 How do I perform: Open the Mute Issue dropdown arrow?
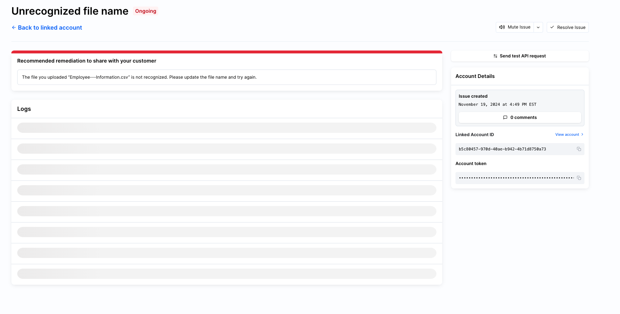point(538,27)
